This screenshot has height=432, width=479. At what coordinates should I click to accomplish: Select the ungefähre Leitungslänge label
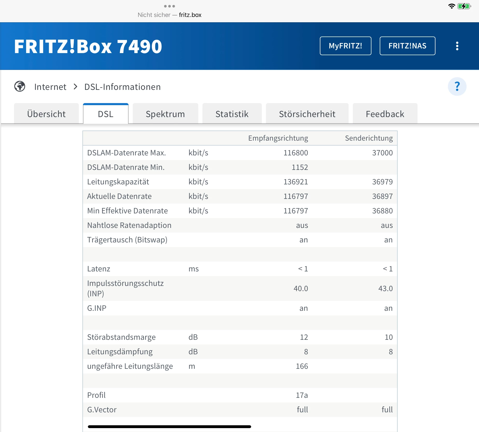pos(130,366)
